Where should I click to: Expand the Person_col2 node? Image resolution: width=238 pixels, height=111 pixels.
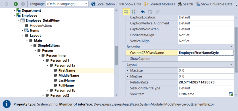click(x=43, y=96)
